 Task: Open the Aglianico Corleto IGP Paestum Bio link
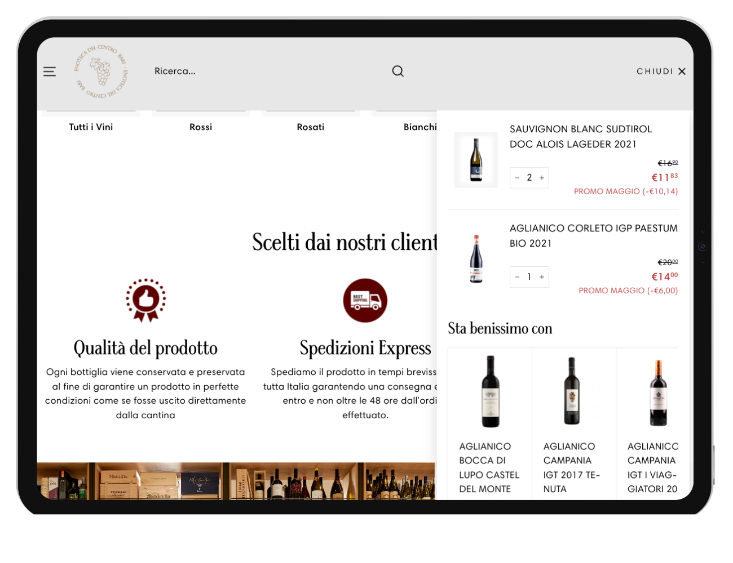click(594, 236)
